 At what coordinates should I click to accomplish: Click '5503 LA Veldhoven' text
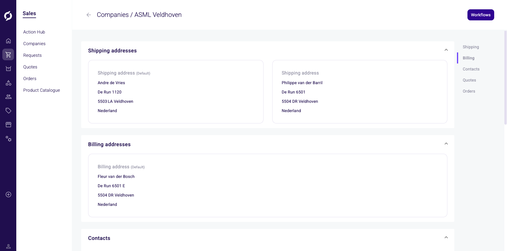(x=115, y=101)
